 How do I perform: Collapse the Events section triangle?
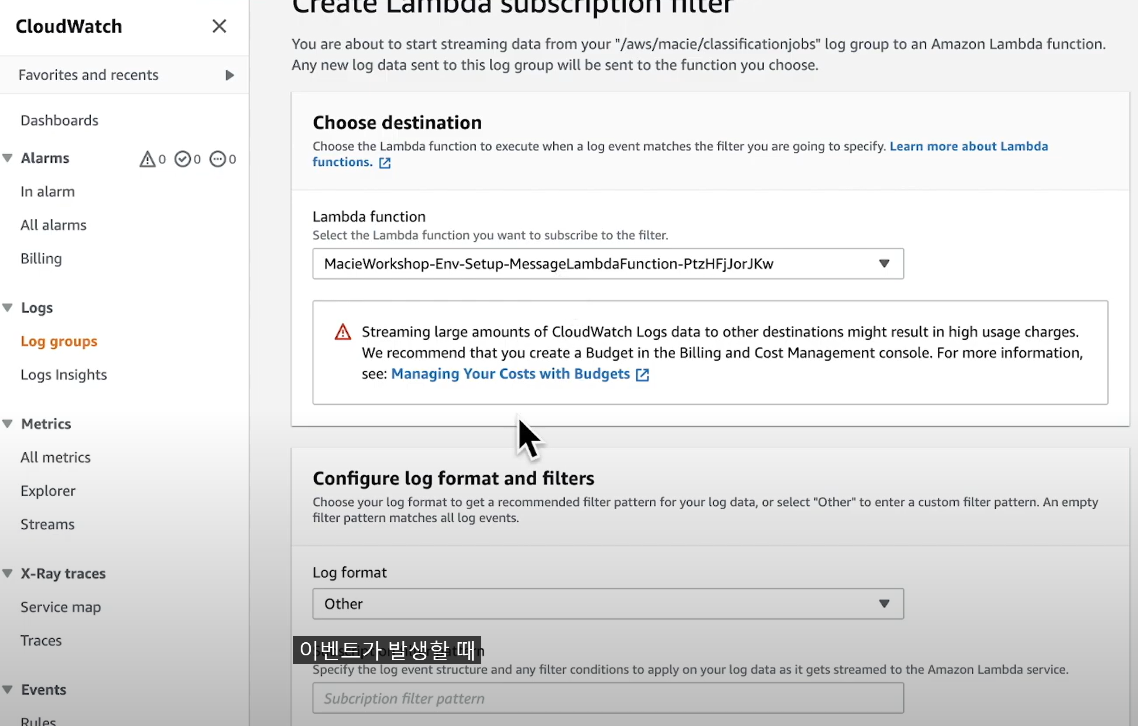point(7,690)
